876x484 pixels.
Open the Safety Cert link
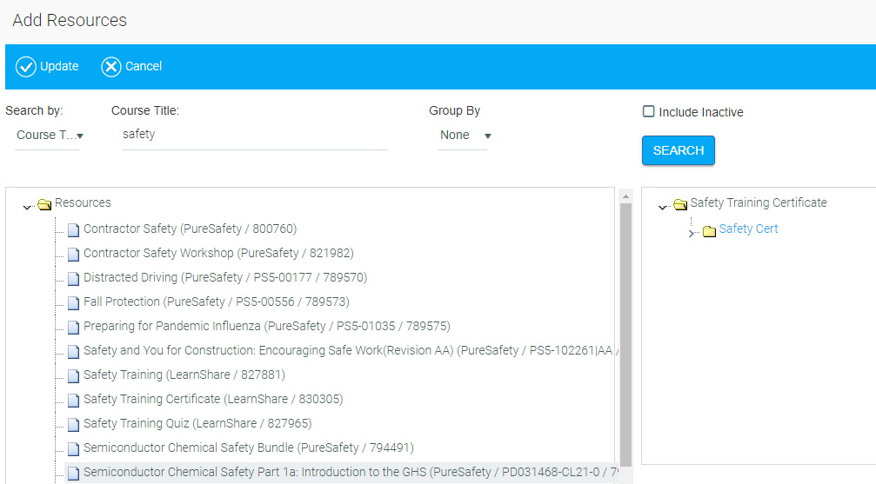[748, 229]
